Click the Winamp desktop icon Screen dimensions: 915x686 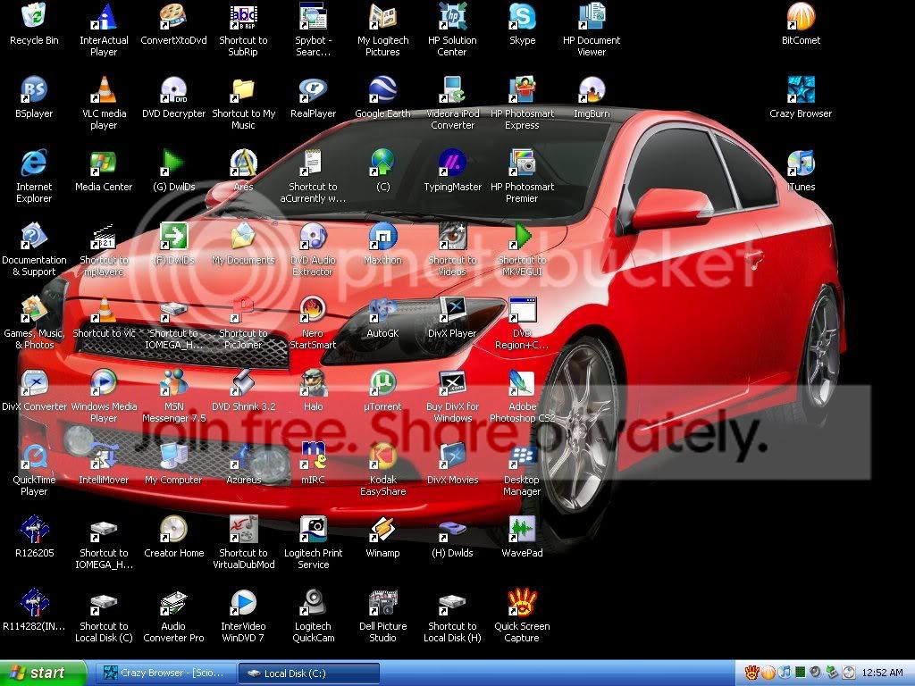point(382,531)
